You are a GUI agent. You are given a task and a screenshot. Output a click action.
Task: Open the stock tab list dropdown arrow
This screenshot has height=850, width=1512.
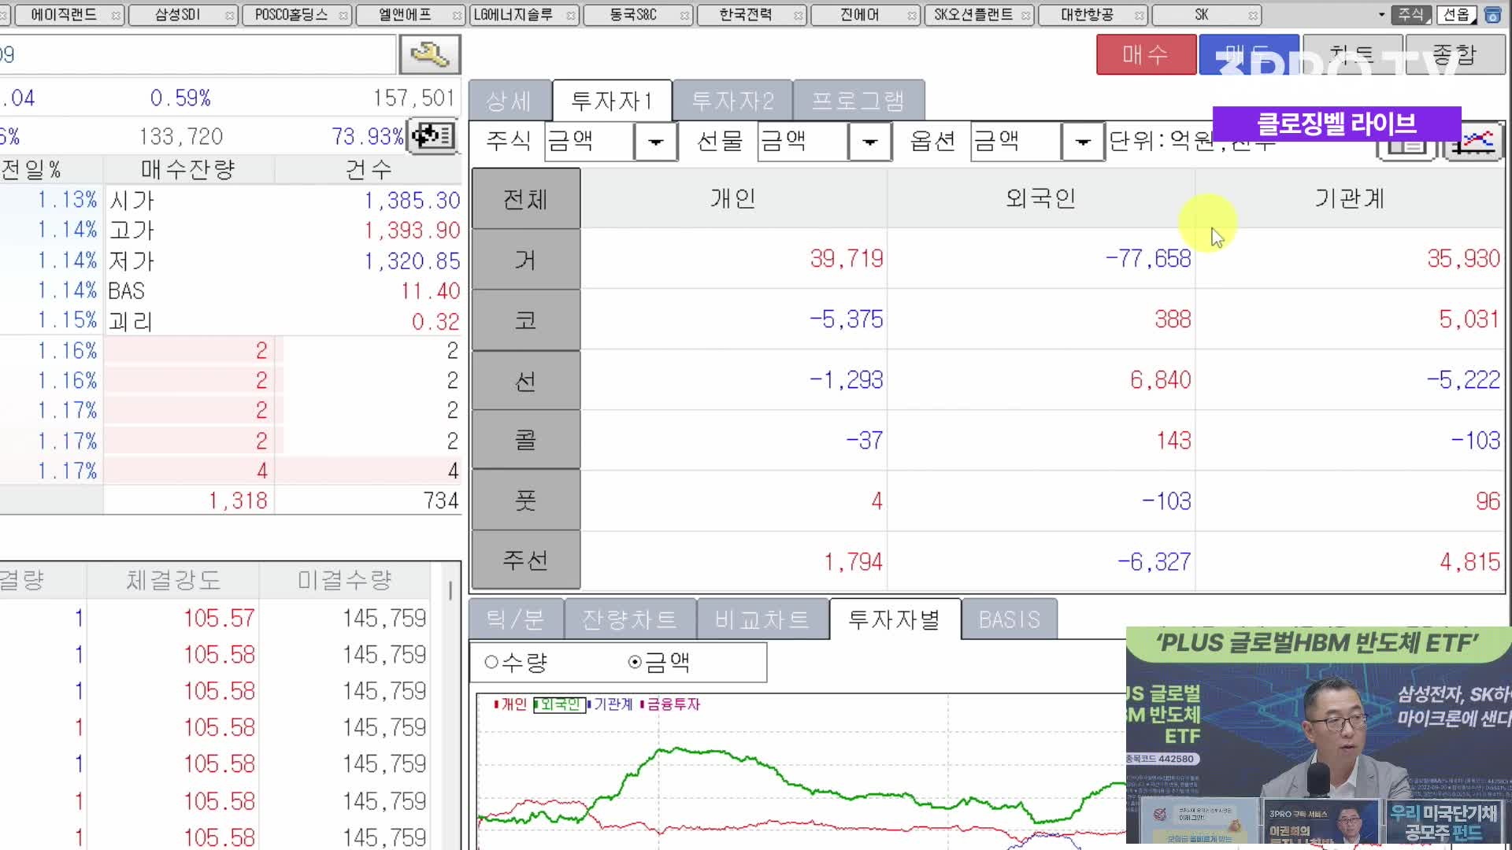click(1381, 14)
